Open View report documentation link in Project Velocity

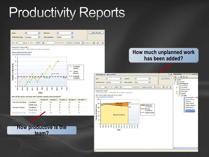[21, 54]
